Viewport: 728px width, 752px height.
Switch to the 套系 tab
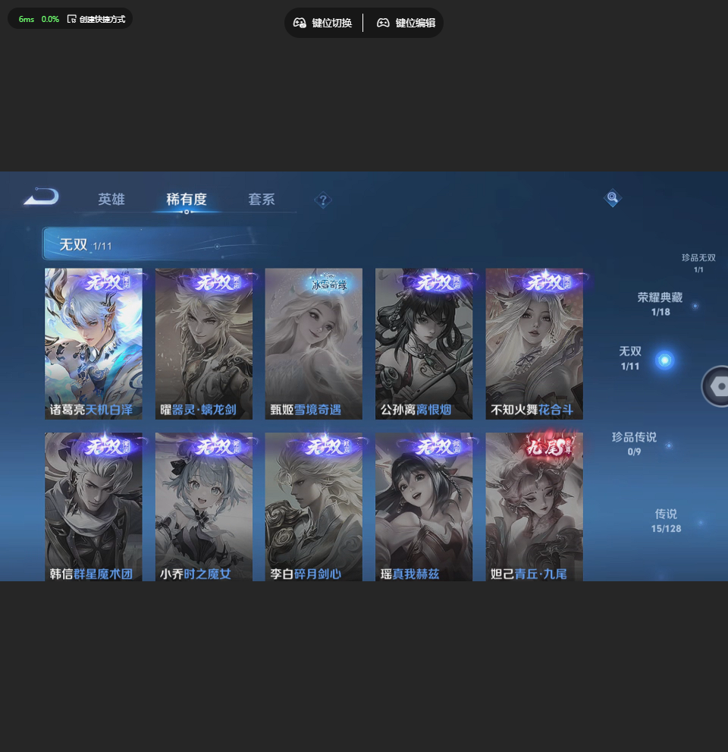pyautogui.click(x=261, y=199)
